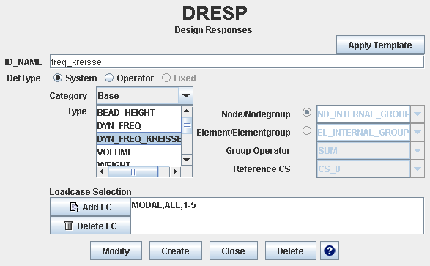The image size is (430, 266).
Task: Select the Node/Nodegroup radio button
Action: click(x=307, y=112)
